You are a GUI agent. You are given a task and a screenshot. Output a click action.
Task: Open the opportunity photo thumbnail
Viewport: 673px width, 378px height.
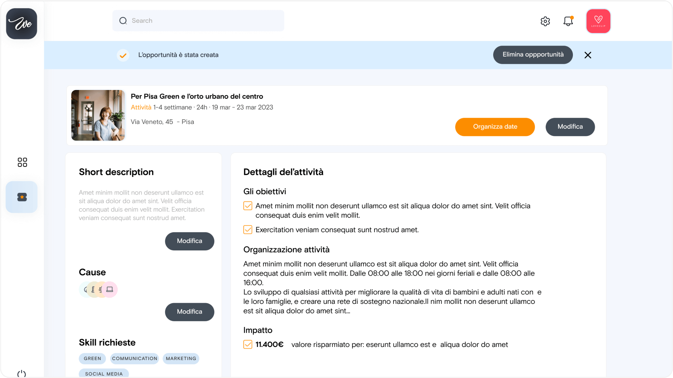click(98, 115)
